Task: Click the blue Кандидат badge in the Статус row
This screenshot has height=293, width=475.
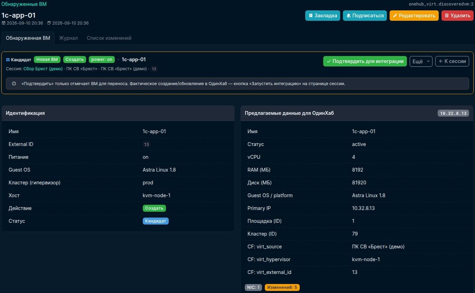Action: point(156,221)
